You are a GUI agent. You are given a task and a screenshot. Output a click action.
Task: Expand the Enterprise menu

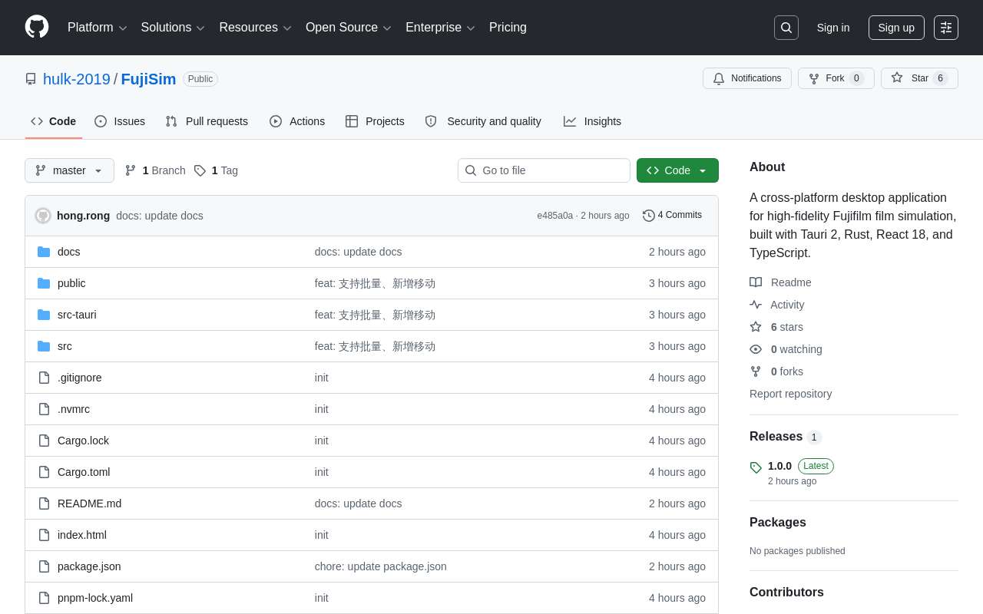pyautogui.click(x=440, y=28)
